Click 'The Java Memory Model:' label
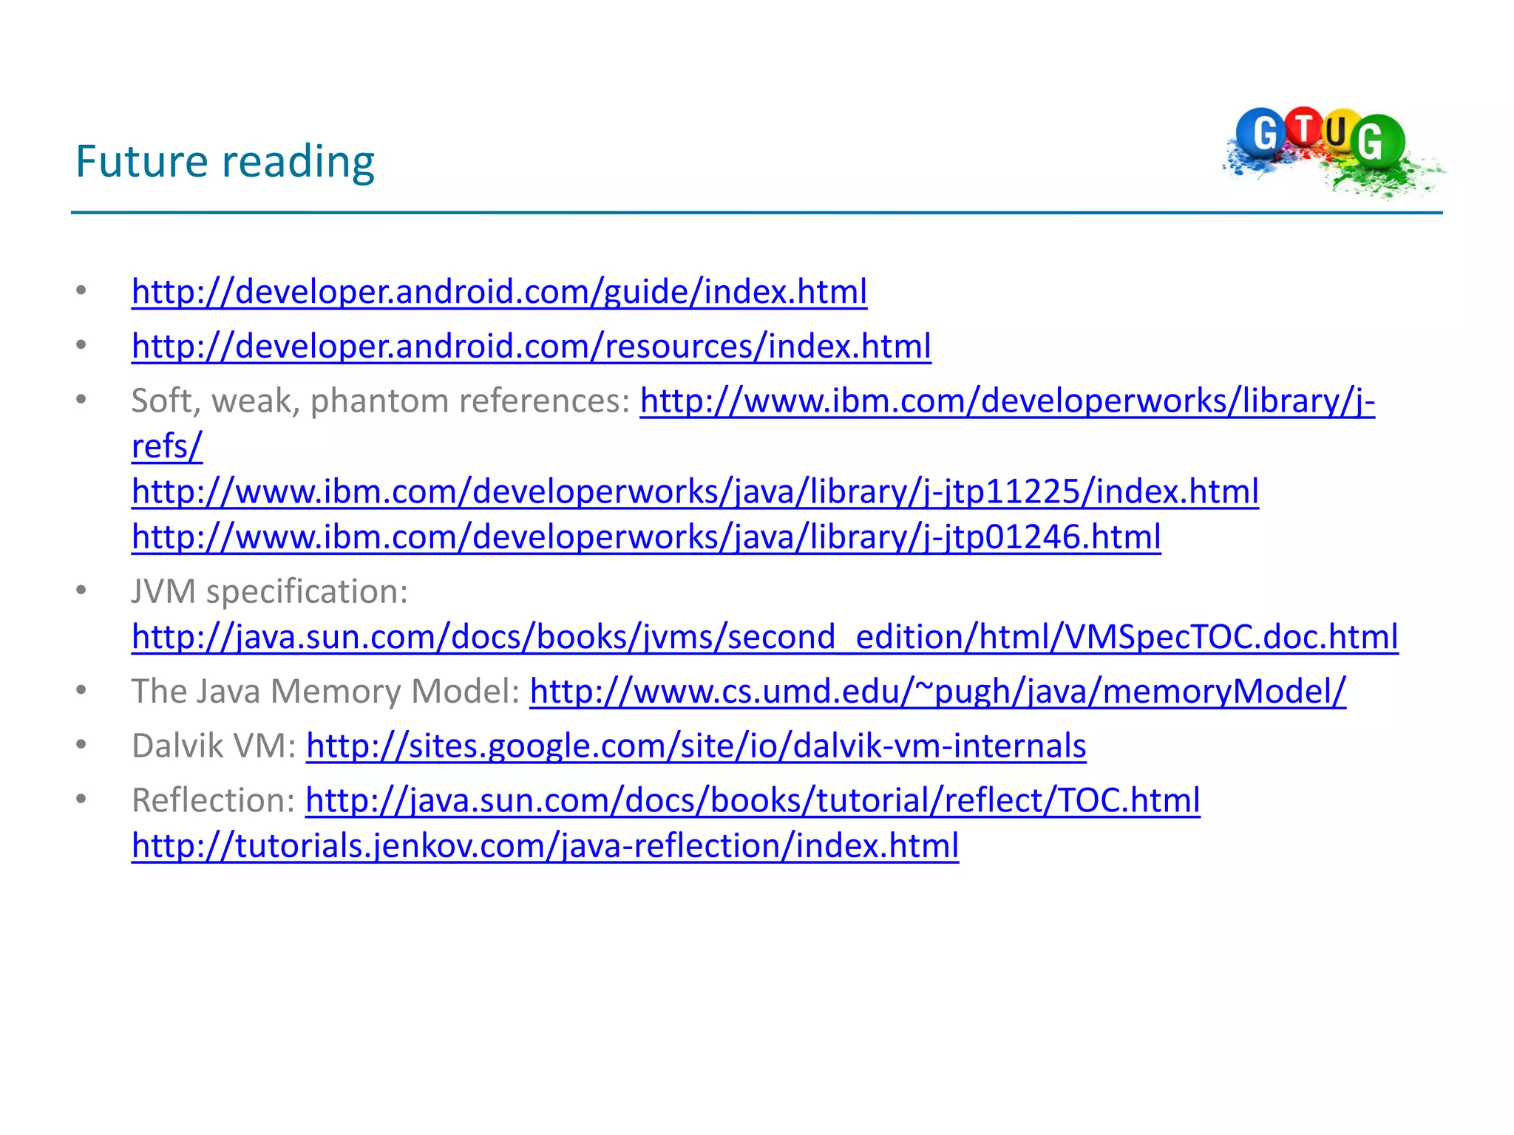Viewport: 1514px width, 1135px height. 326,692
